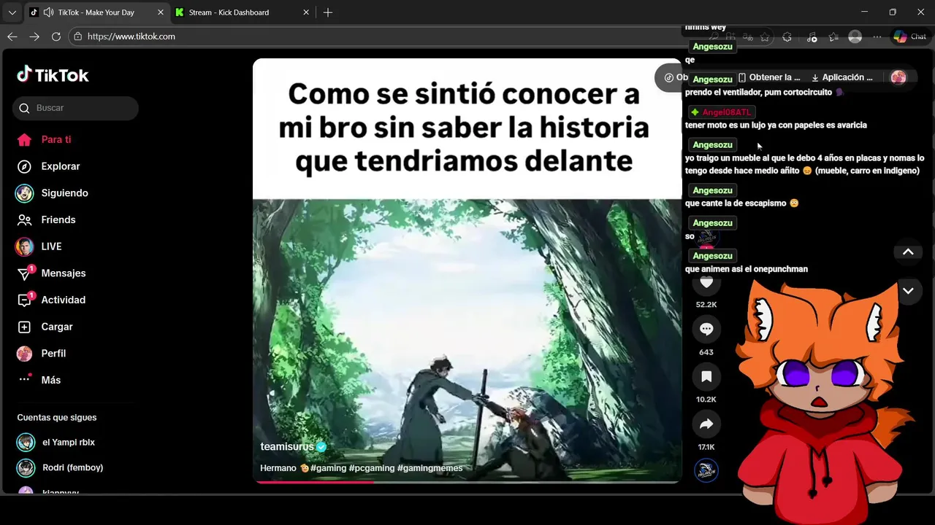Go to next video with down chevron
The width and height of the screenshot is (935, 525).
coord(908,290)
